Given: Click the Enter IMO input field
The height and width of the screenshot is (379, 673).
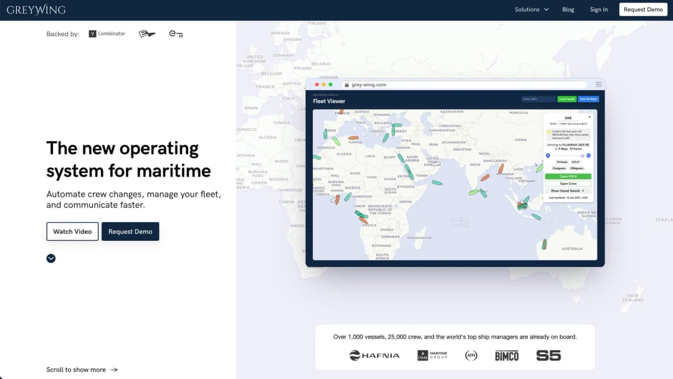Looking at the screenshot, I should coord(536,99).
